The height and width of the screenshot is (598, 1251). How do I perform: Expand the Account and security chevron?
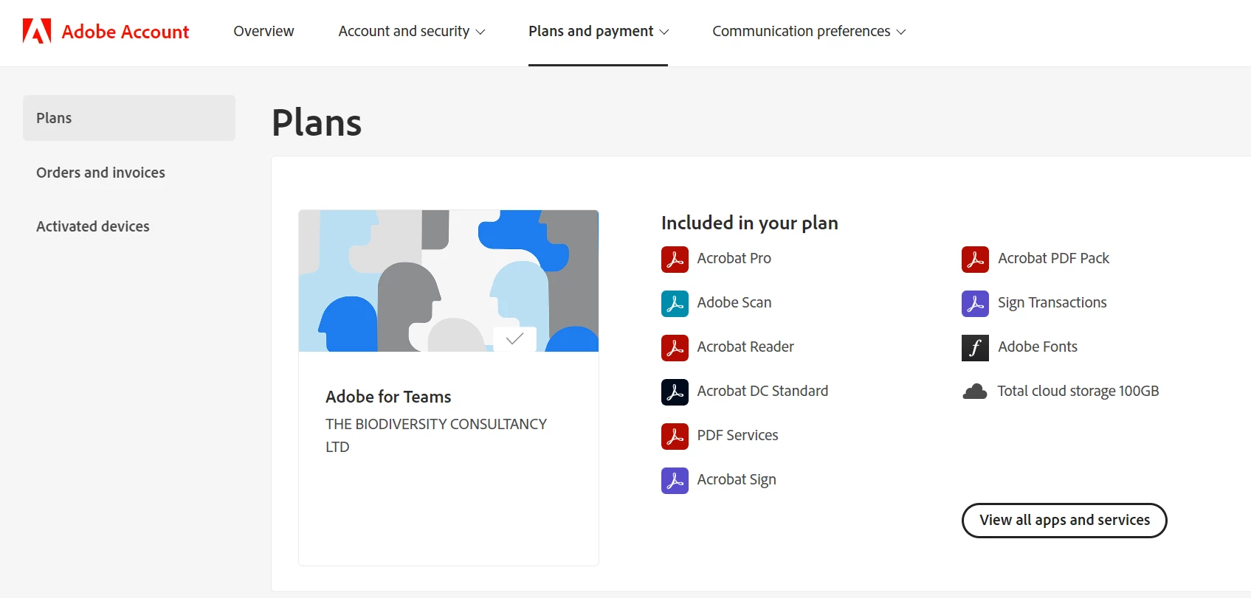point(480,32)
